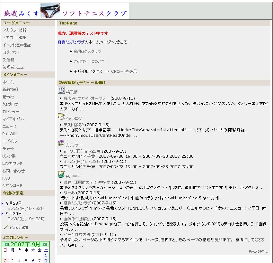Click the blue arrow beside 9月23日
The image size is (273, 263).
click(2, 203)
